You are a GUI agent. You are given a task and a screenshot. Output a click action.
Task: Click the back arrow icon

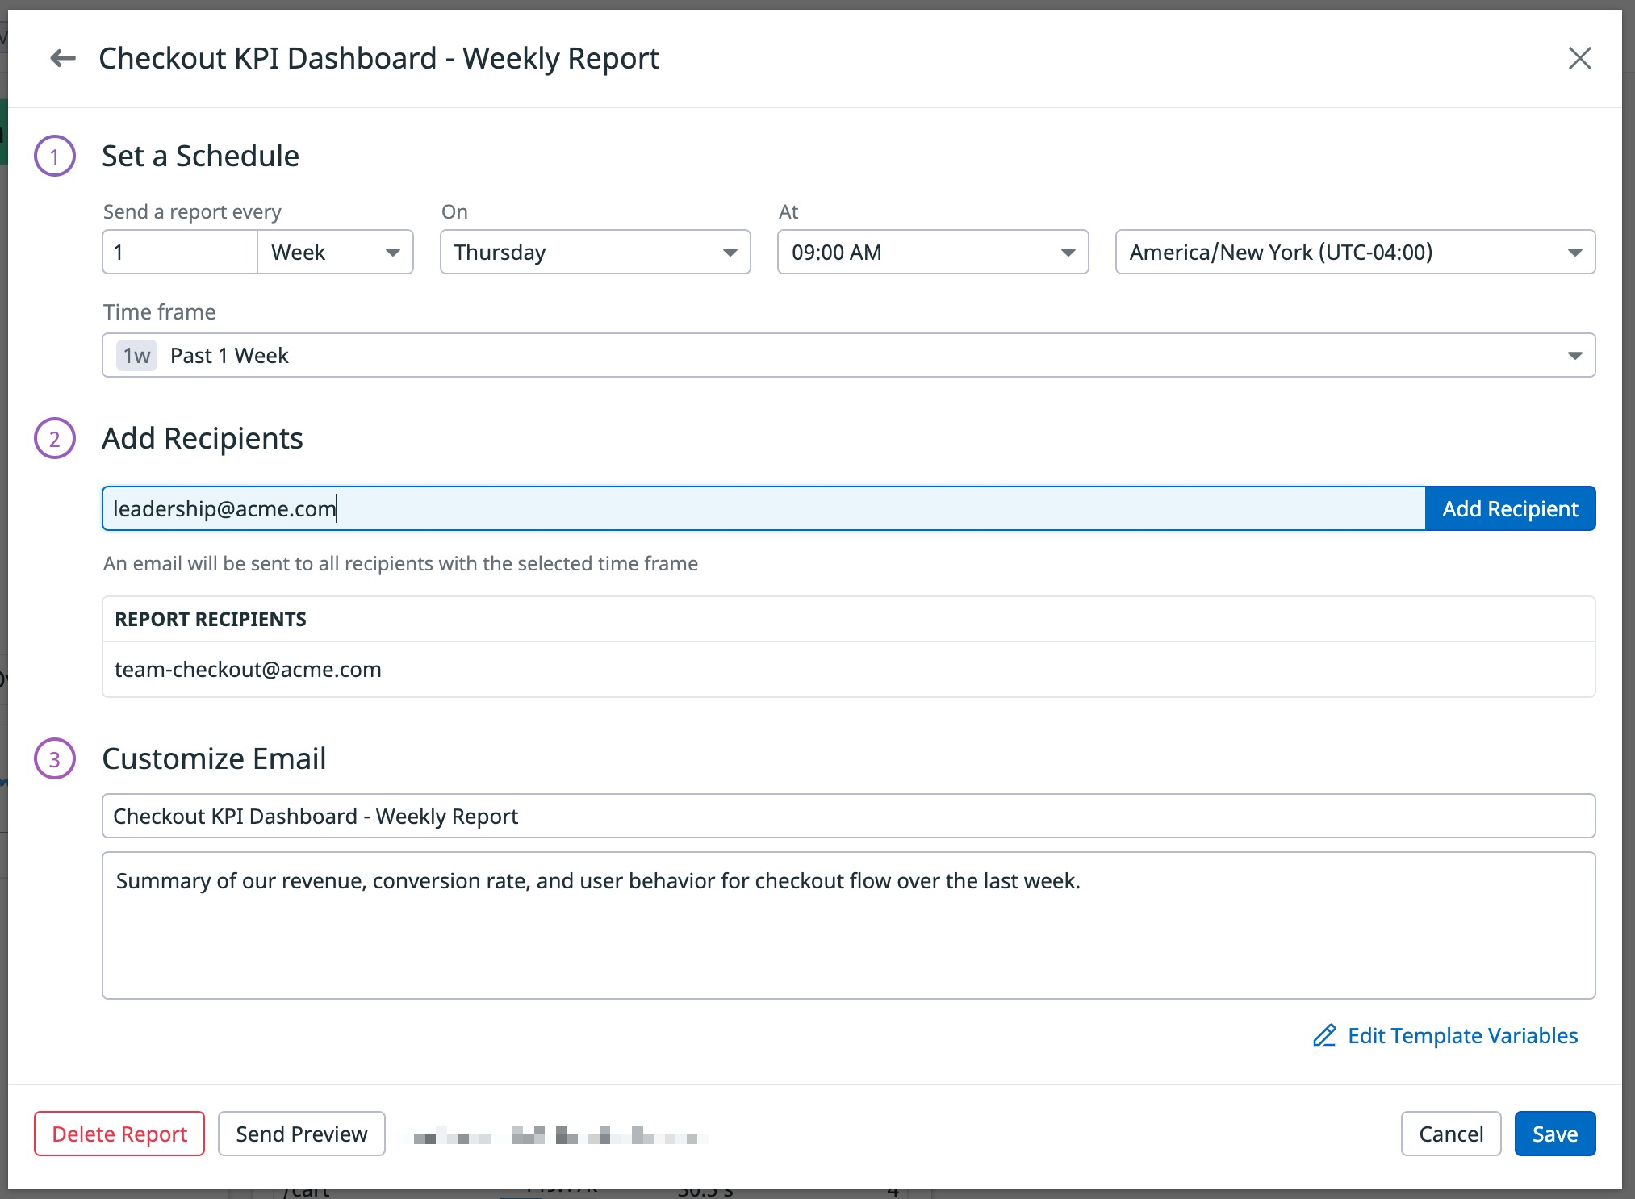[x=63, y=58]
